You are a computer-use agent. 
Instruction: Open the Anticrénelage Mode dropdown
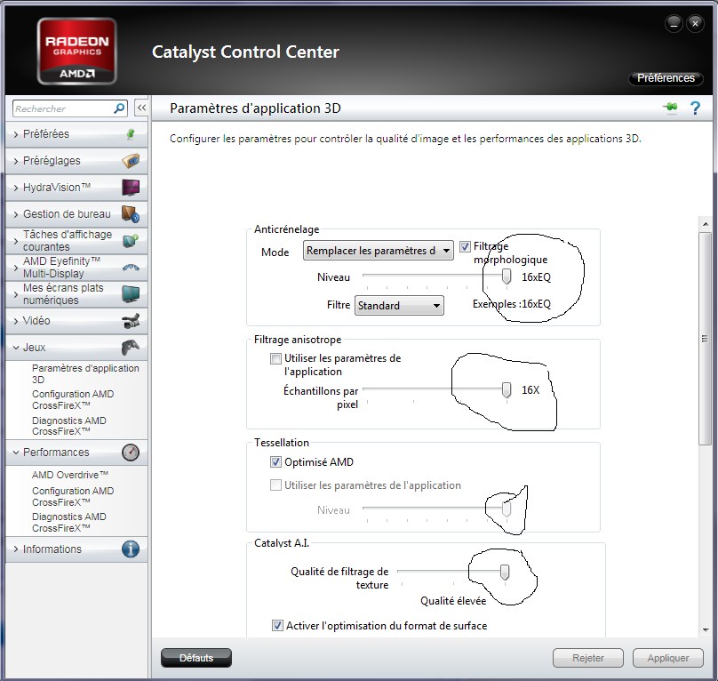379,251
